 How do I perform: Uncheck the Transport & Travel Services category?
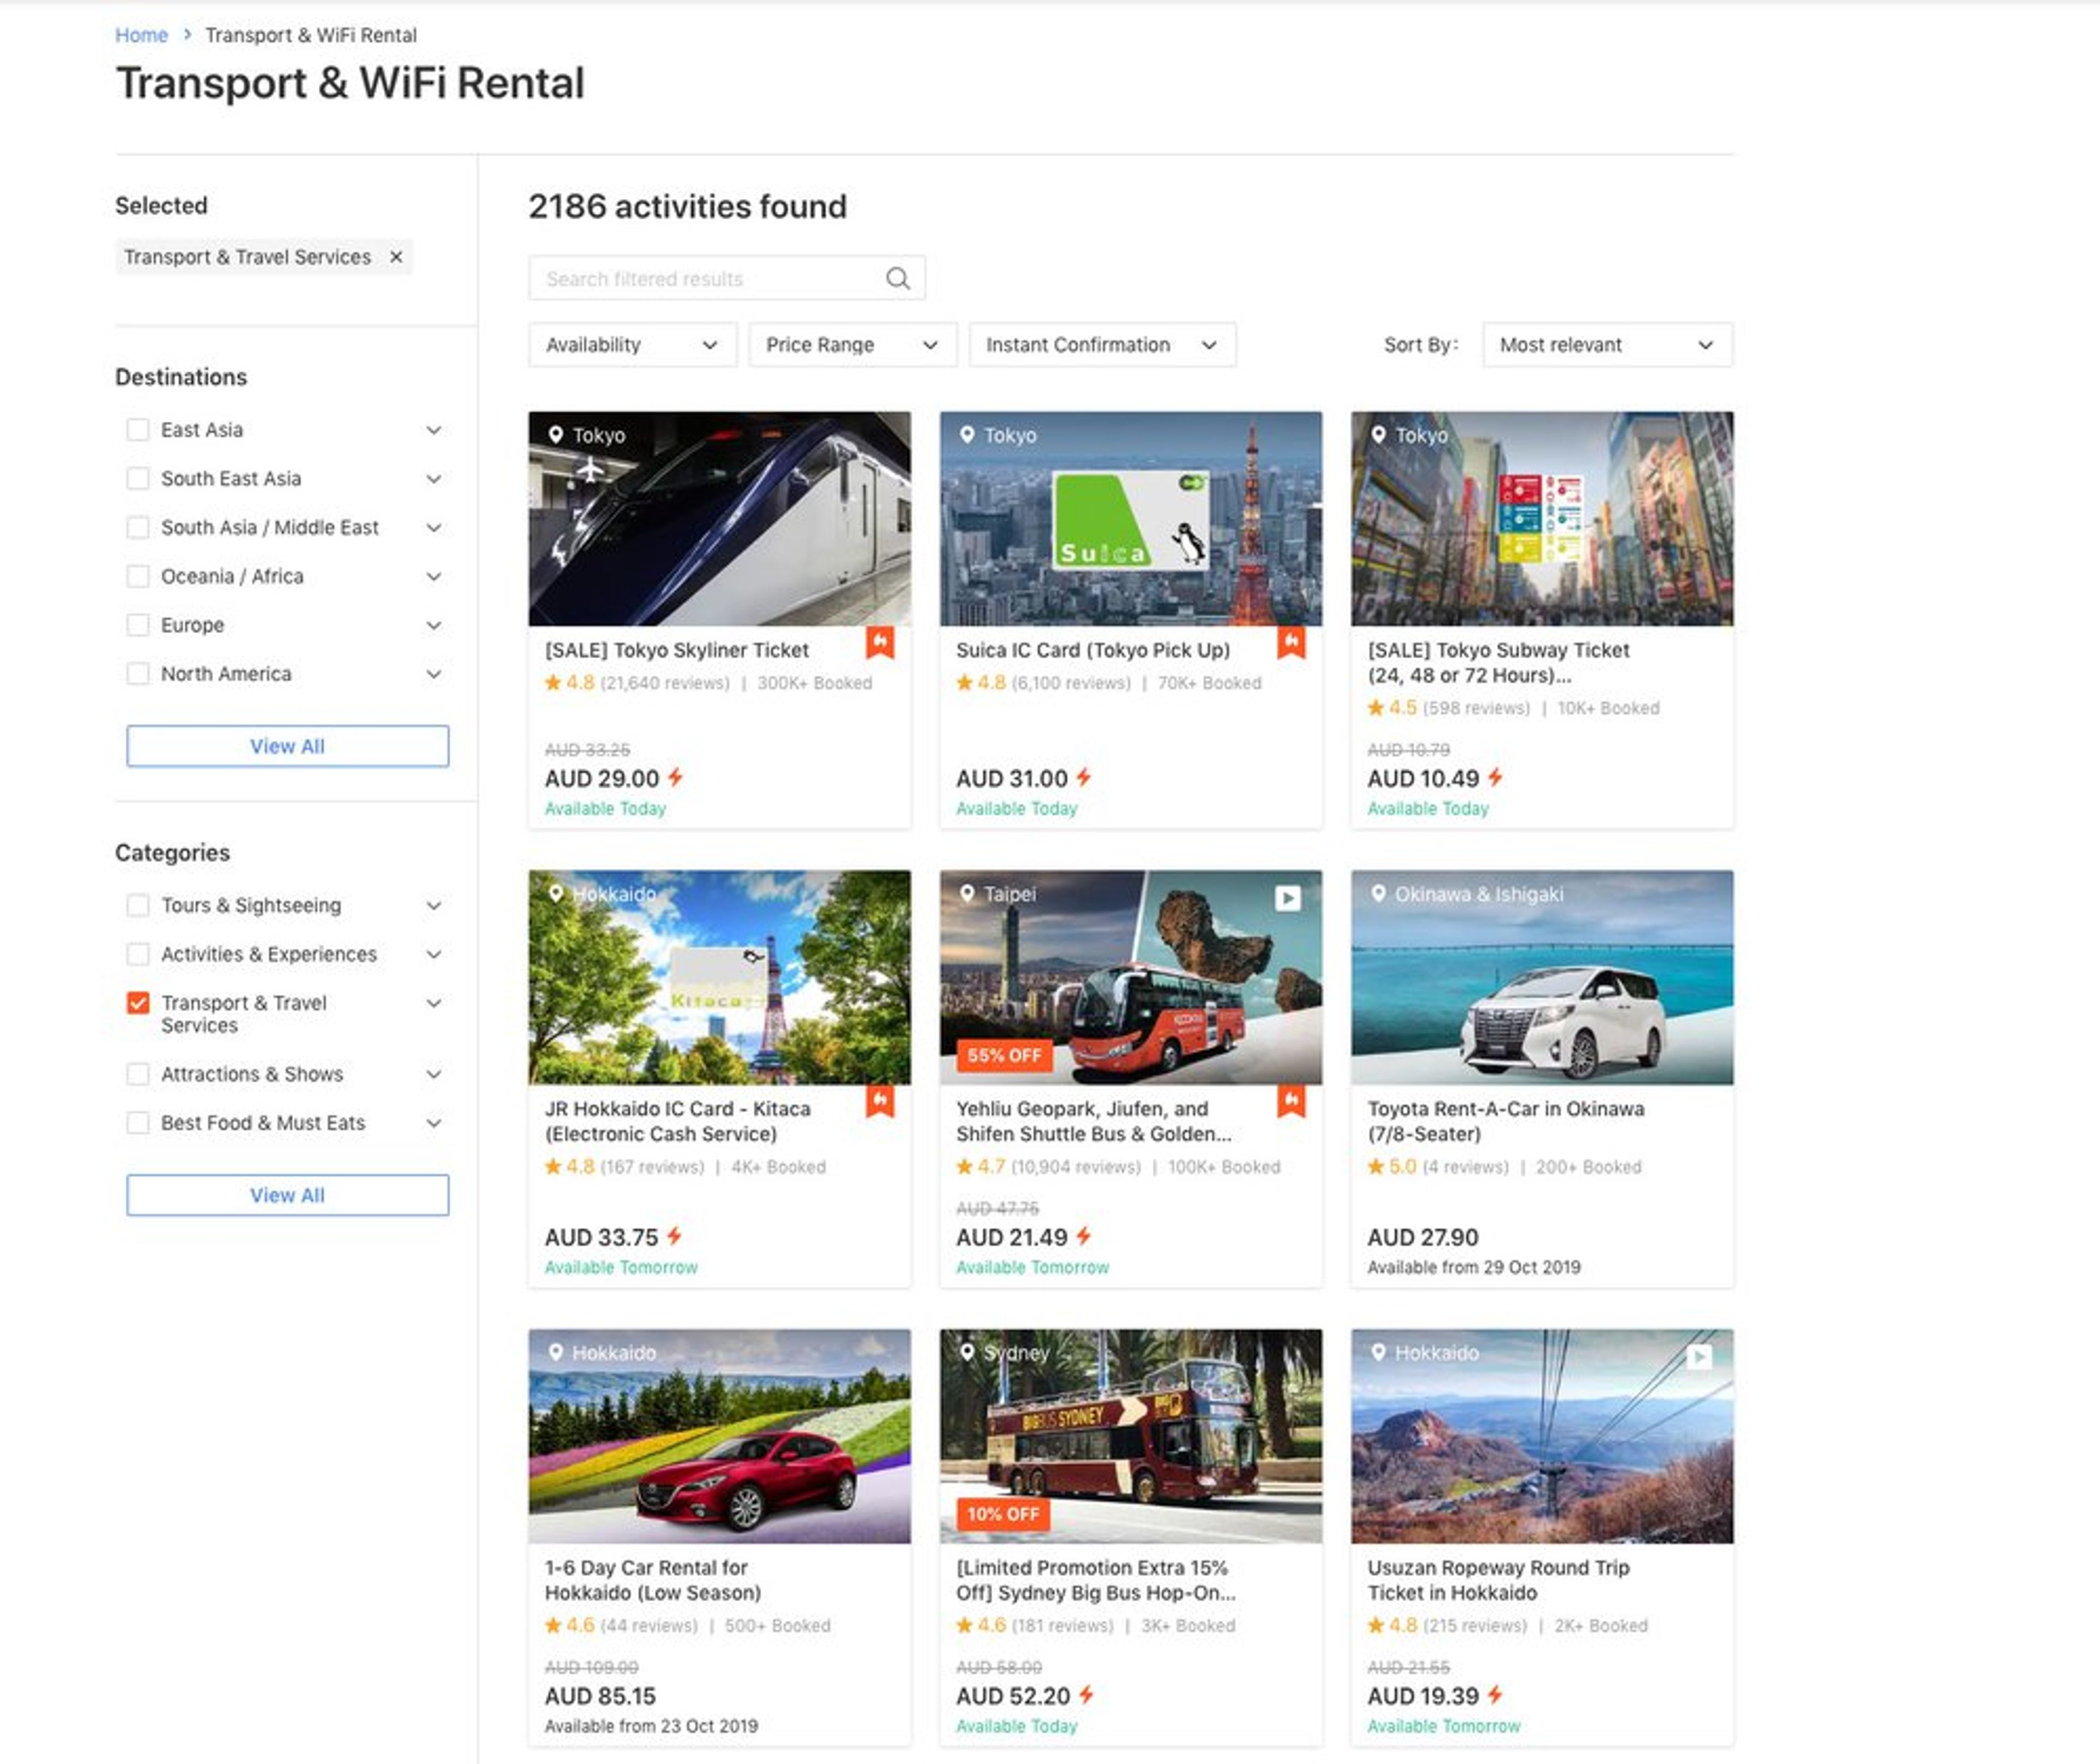138,1003
